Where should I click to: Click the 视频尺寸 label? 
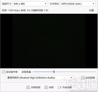[7, 4]
